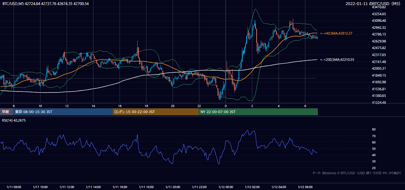
Task: Click the 1/11 18:00 time axis label
Action: click(146, 187)
